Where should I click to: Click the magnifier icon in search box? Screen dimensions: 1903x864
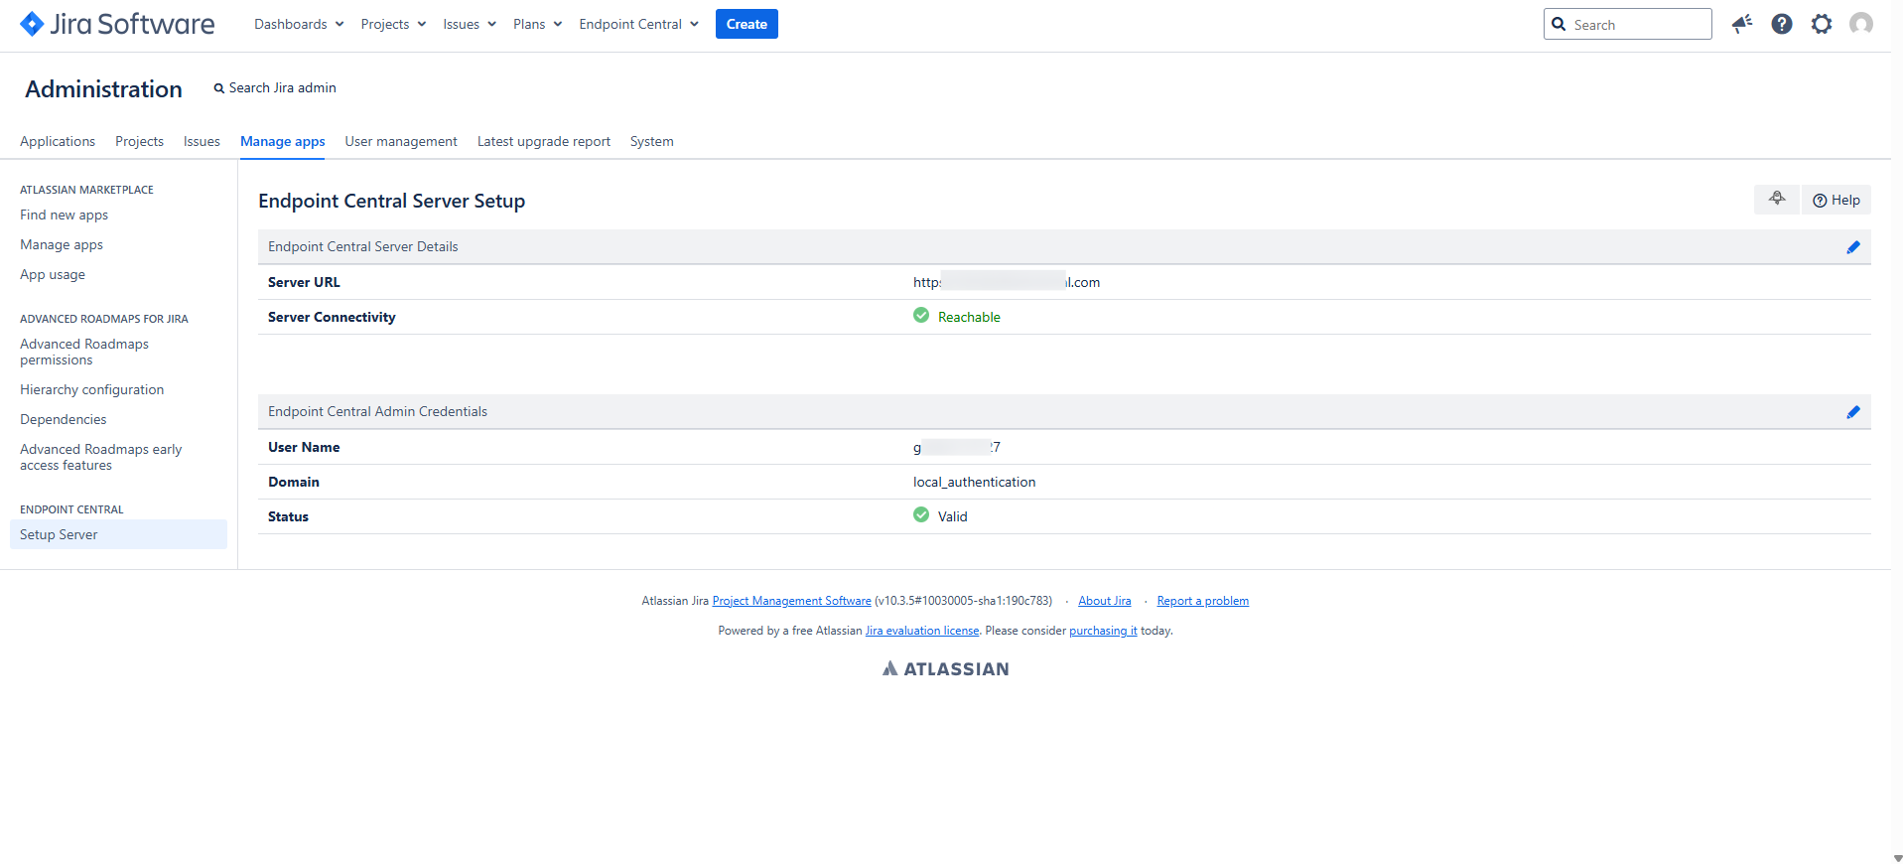click(x=1559, y=24)
